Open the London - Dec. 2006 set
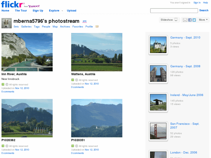Screen dimensions: 211x158 (183, 152)
